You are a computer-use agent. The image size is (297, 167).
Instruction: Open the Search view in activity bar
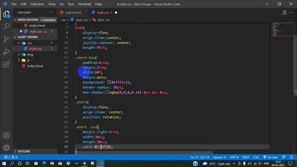[x=6, y=26]
